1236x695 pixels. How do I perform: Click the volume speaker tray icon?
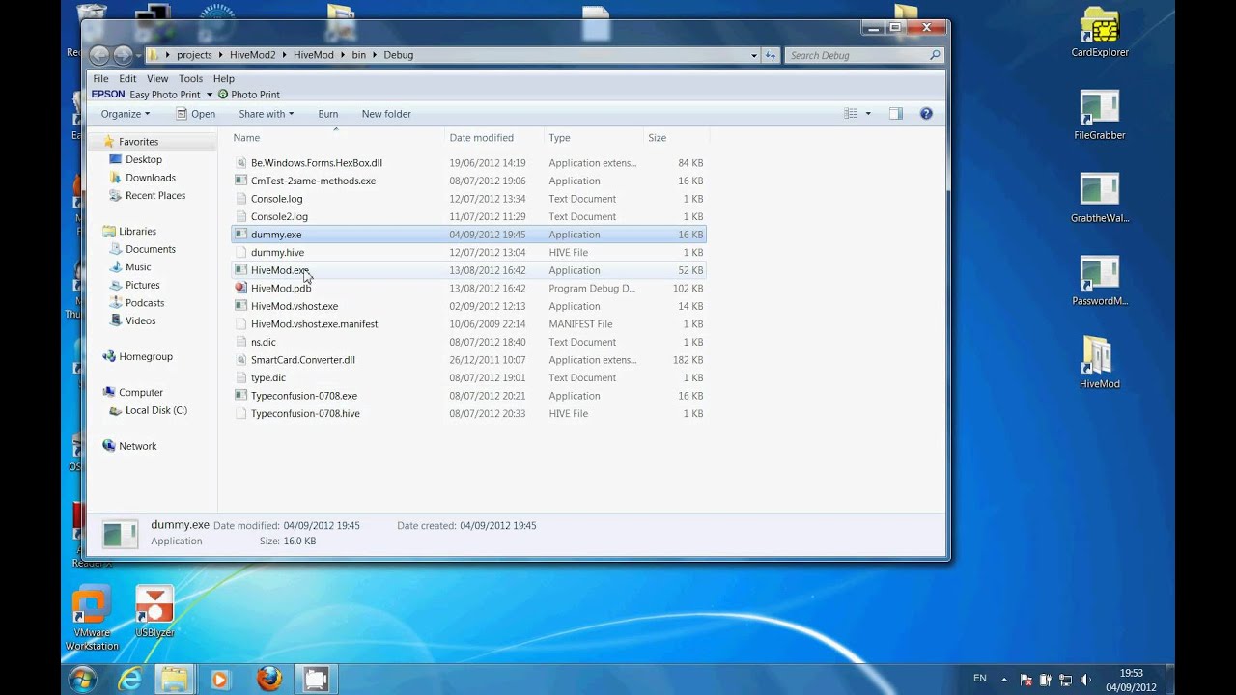tap(1086, 680)
